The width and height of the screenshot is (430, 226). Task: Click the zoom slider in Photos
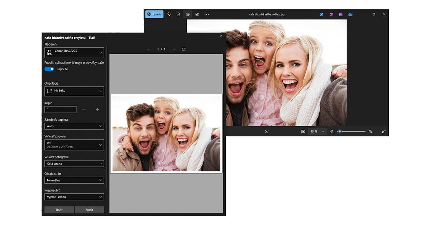pos(352,131)
